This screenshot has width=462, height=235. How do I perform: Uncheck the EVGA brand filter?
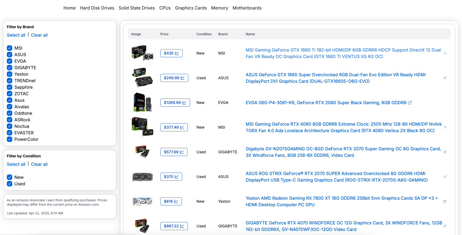10,61
